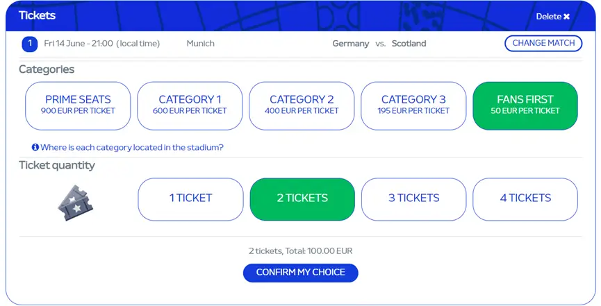Toggle the Fans First category option

pyautogui.click(x=525, y=105)
